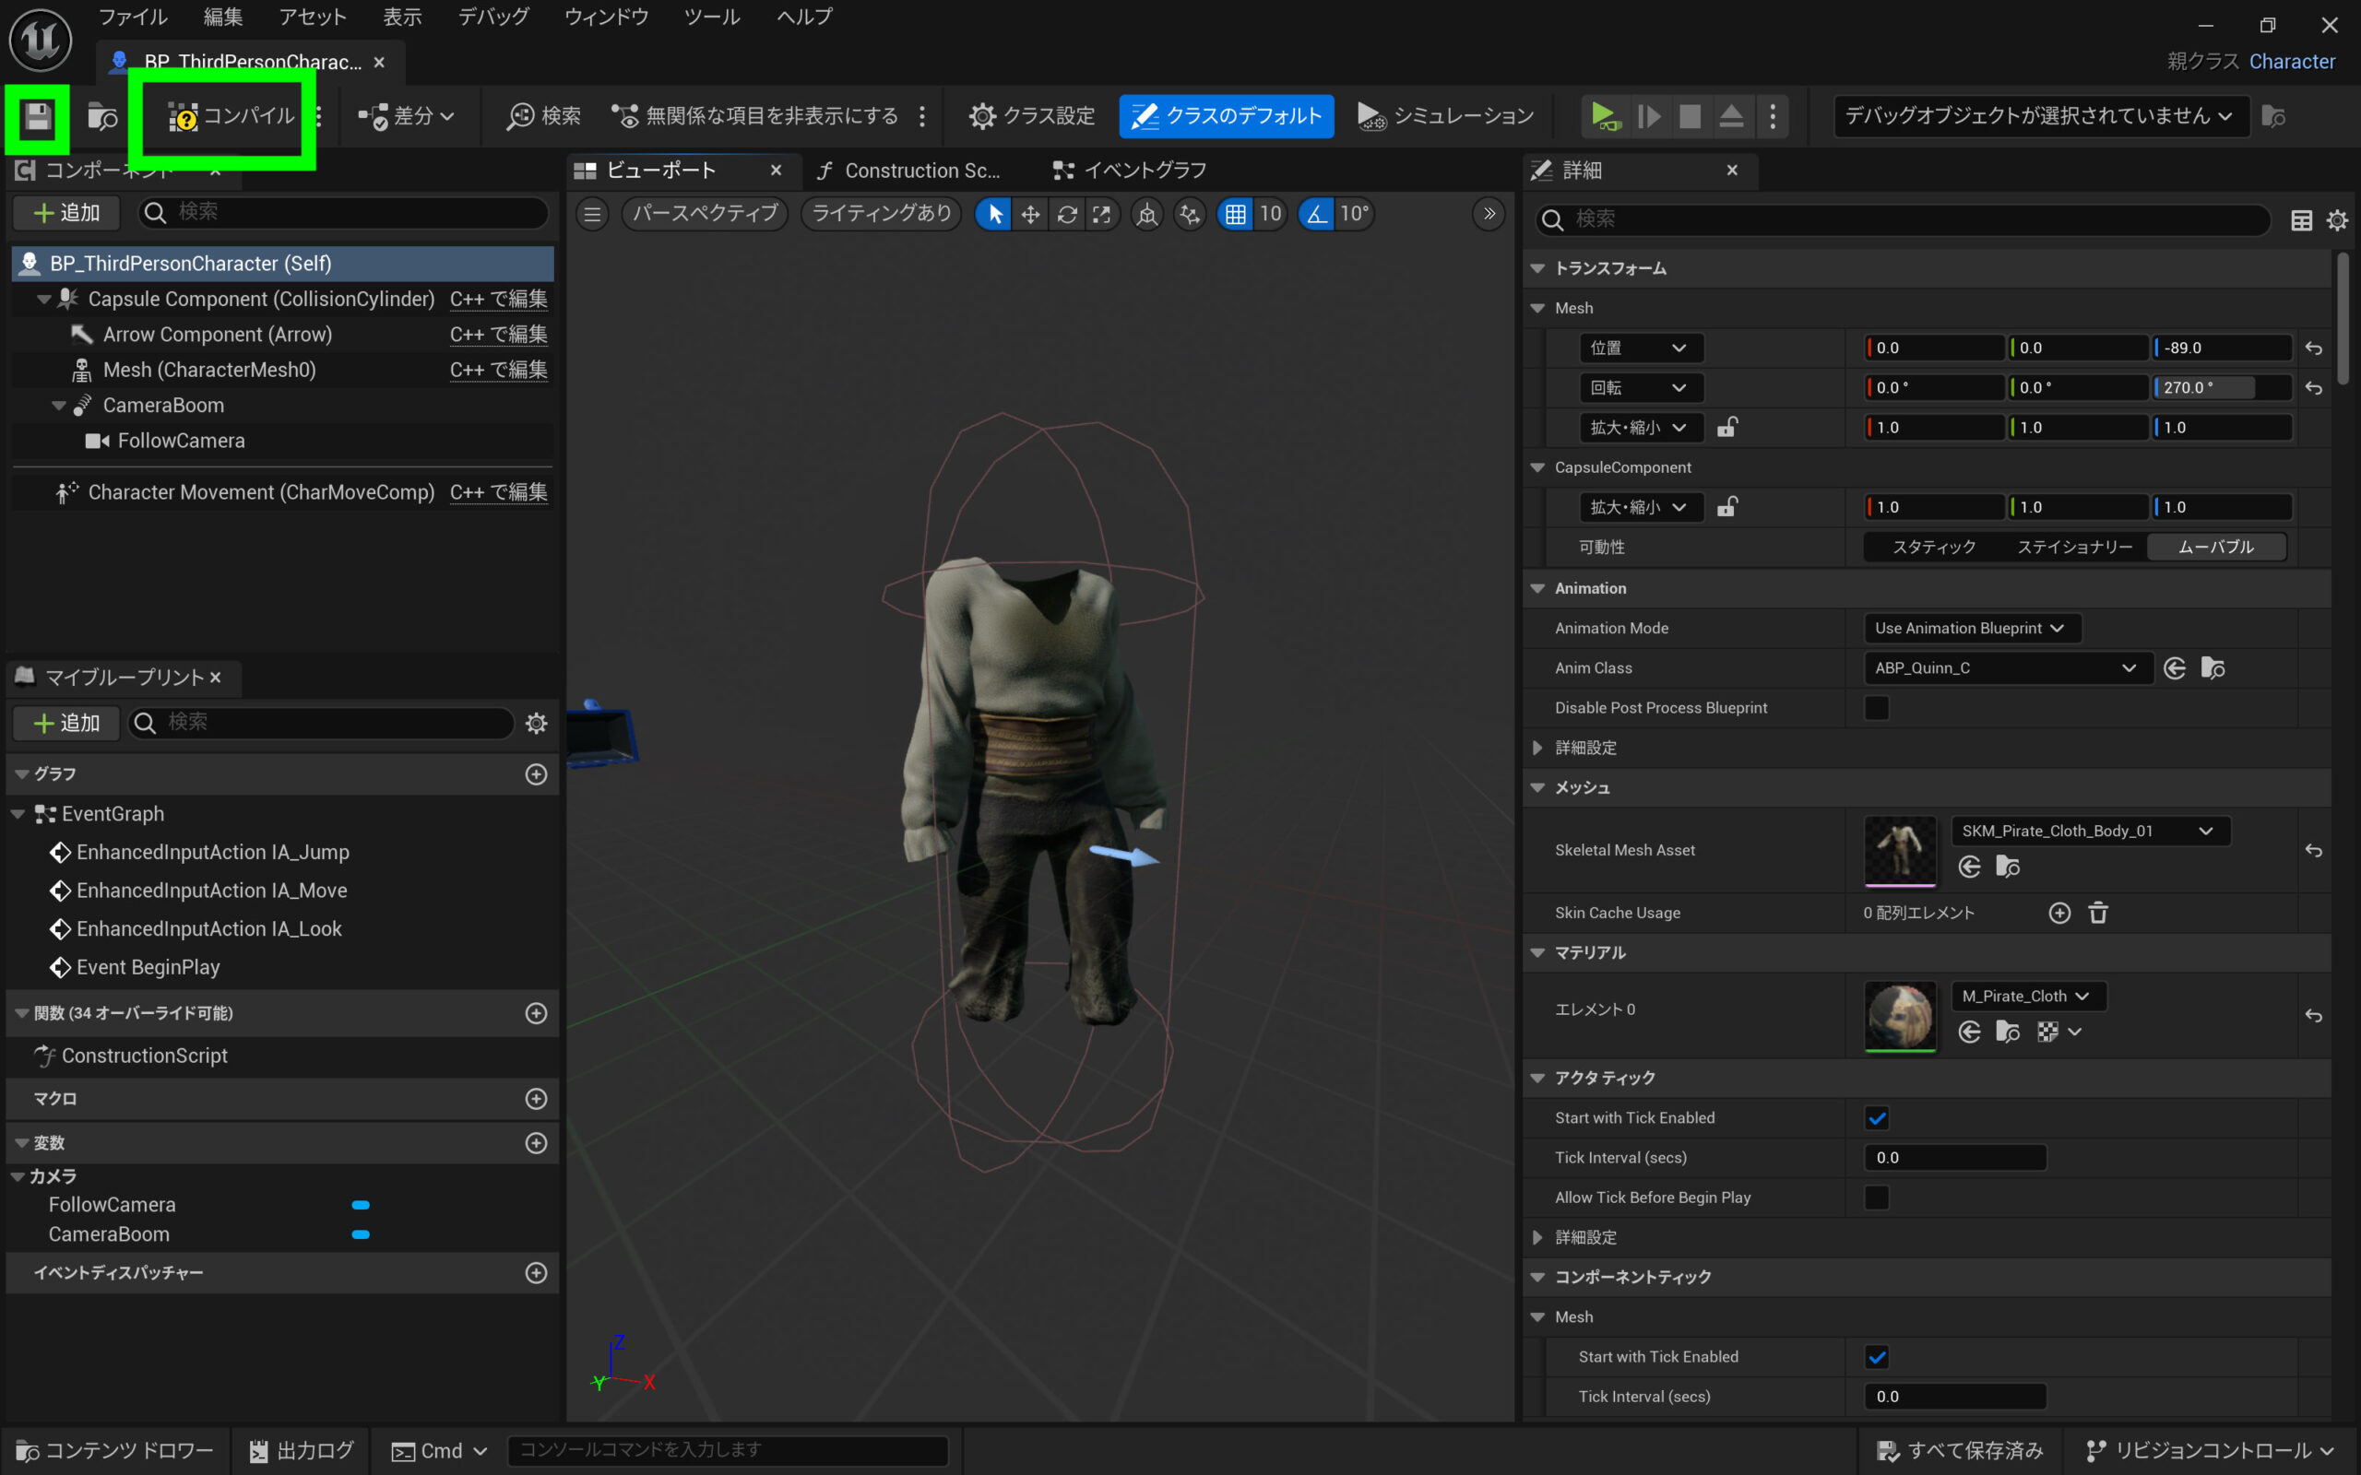Switch to the イベントグラフ tab

[1131, 171]
